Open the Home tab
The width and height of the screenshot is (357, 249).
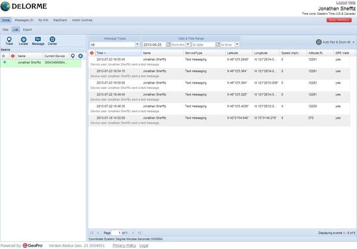[6, 20]
